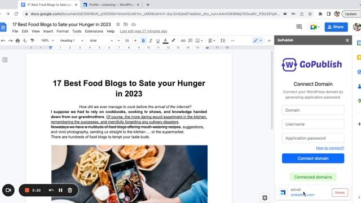Image resolution: width=361 pixels, height=203 pixels.
Task: Click the Docs home icon
Action: point(3,27)
